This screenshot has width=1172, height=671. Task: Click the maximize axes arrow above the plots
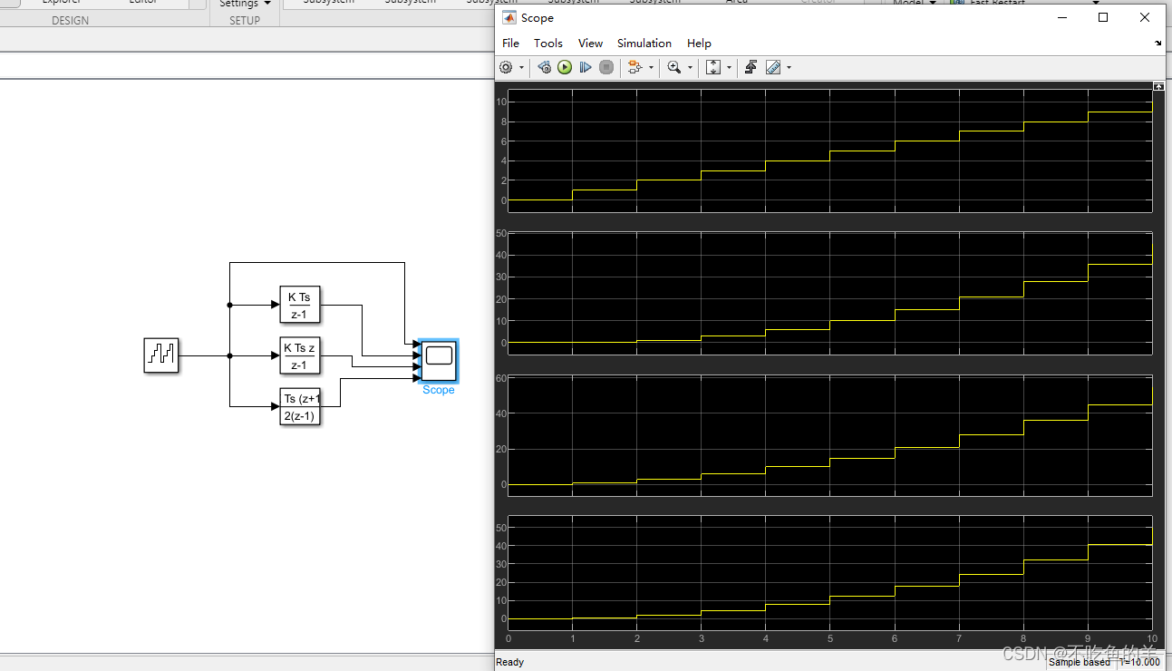click(1158, 86)
